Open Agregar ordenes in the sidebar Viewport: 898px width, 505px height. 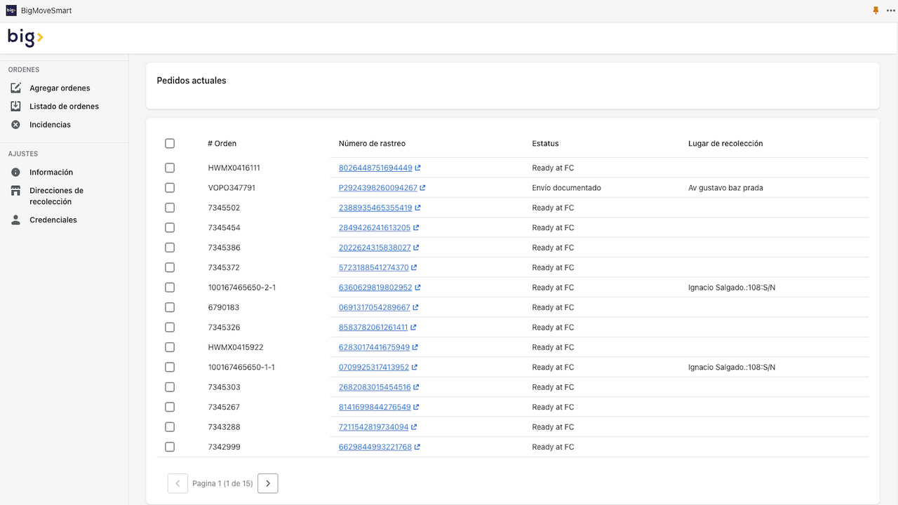60,88
